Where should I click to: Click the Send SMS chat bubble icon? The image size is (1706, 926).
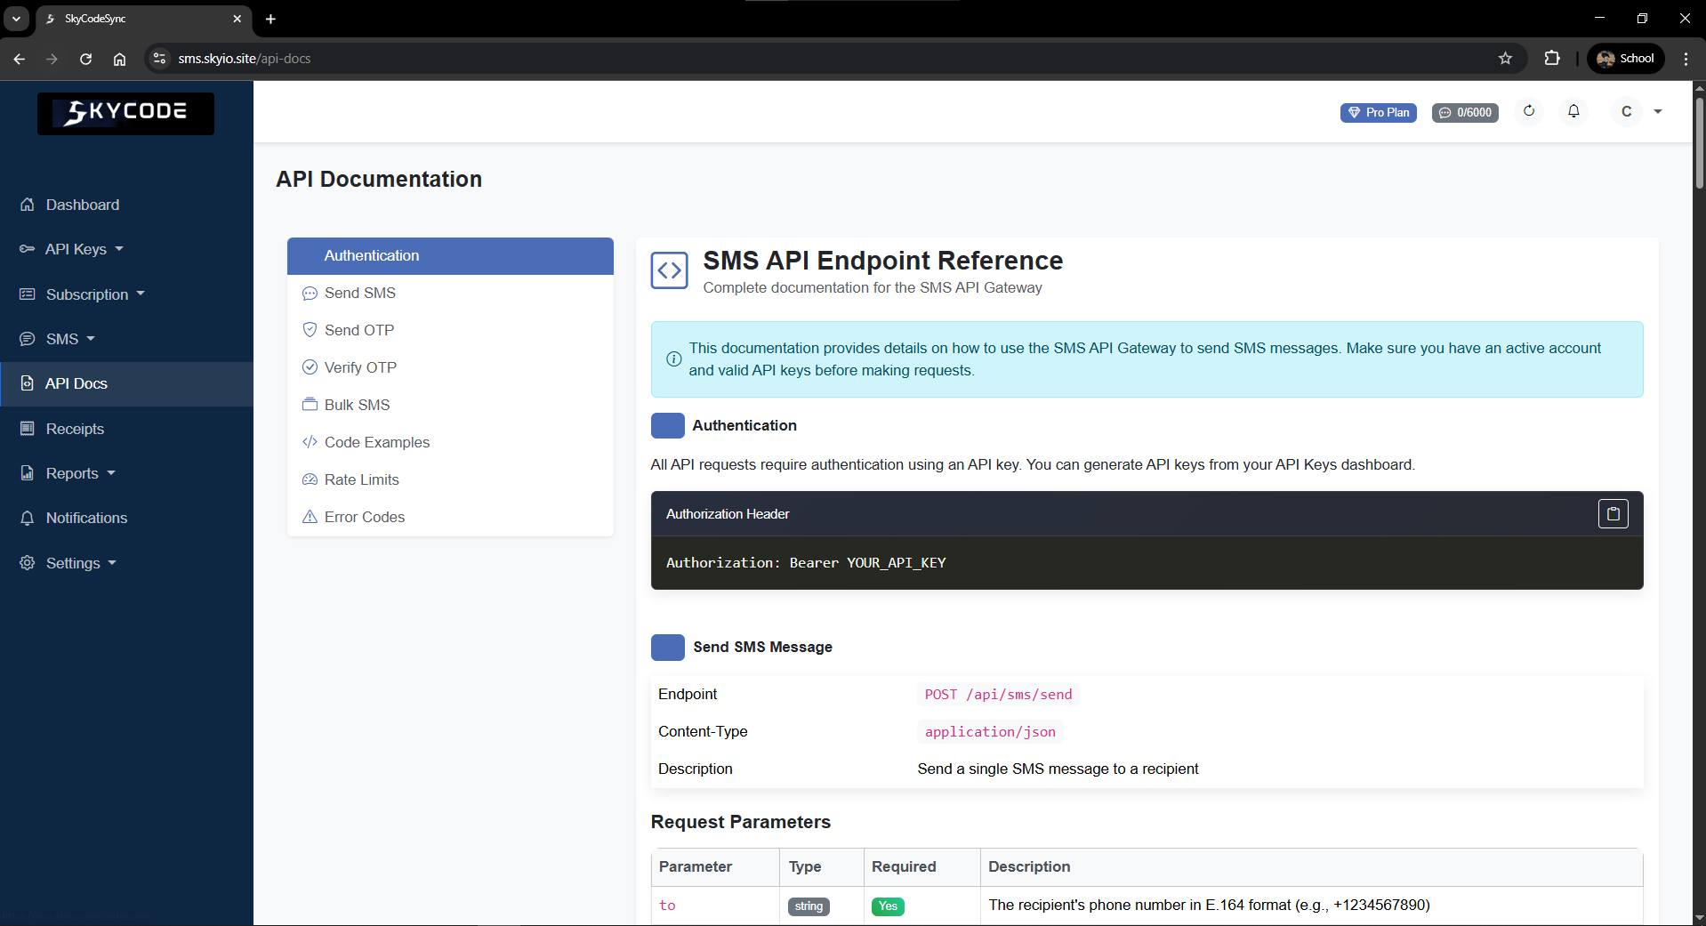point(310,293)
